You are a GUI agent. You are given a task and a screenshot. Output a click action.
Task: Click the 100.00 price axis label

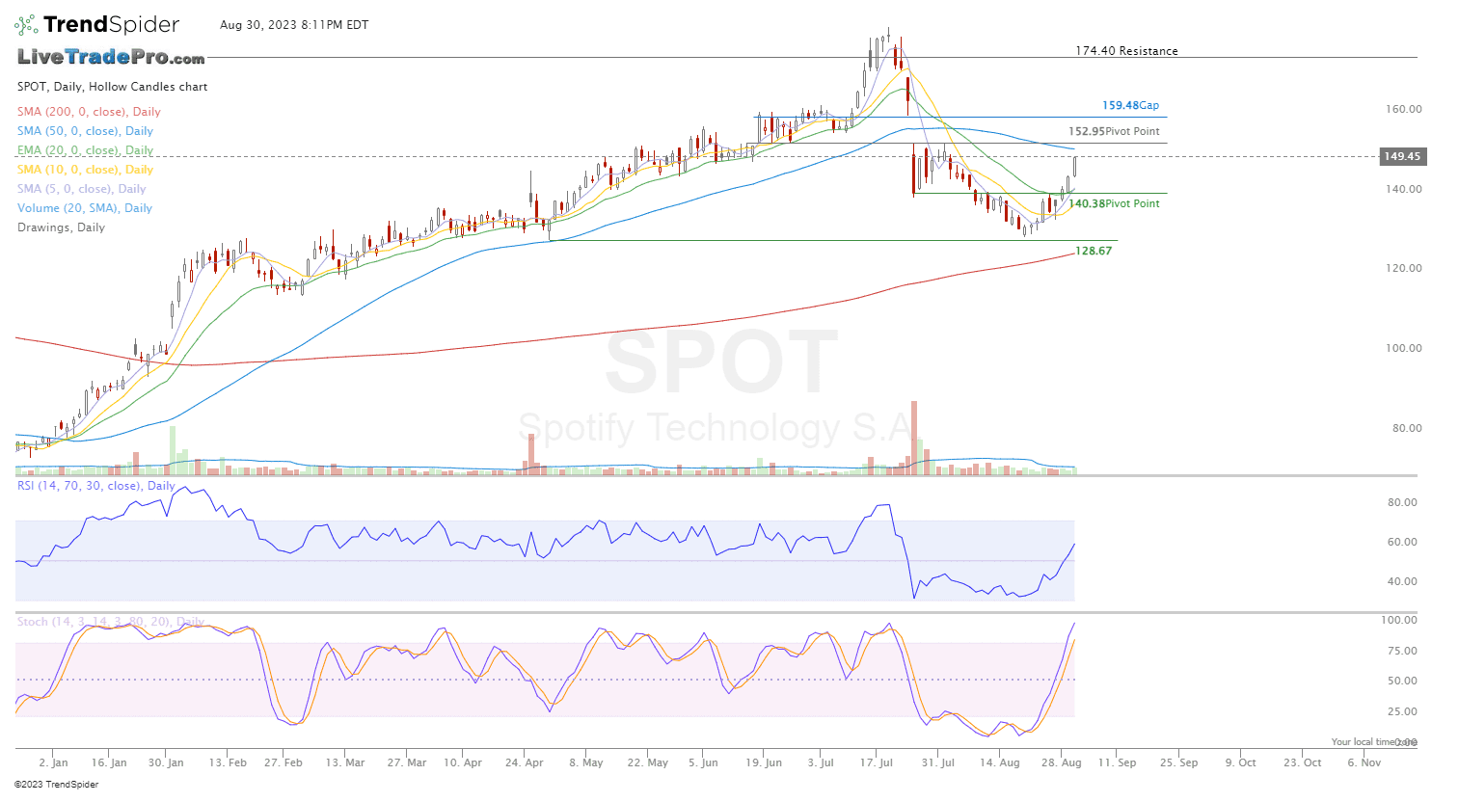tap(1403, 348)
